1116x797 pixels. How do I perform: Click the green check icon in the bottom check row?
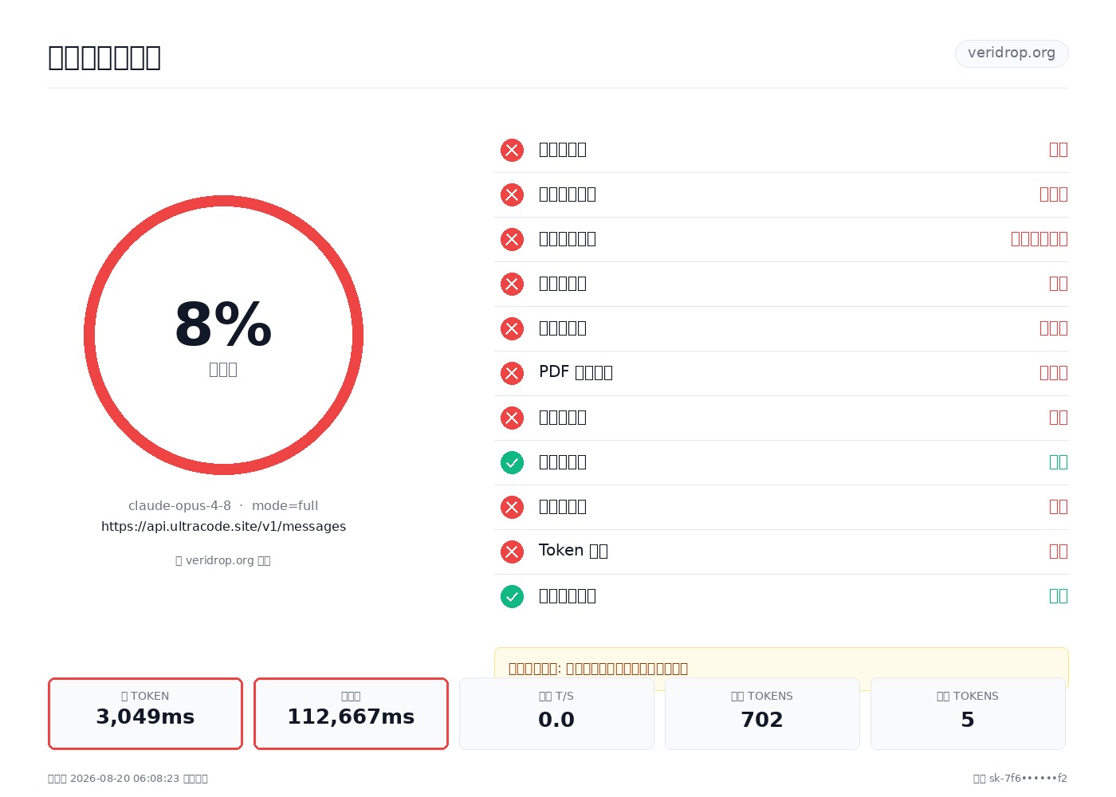(512, 596)
